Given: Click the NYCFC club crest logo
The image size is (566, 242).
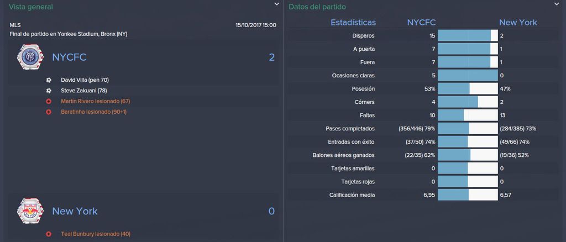Looking at the screenshot, I should tap(30, 57).
